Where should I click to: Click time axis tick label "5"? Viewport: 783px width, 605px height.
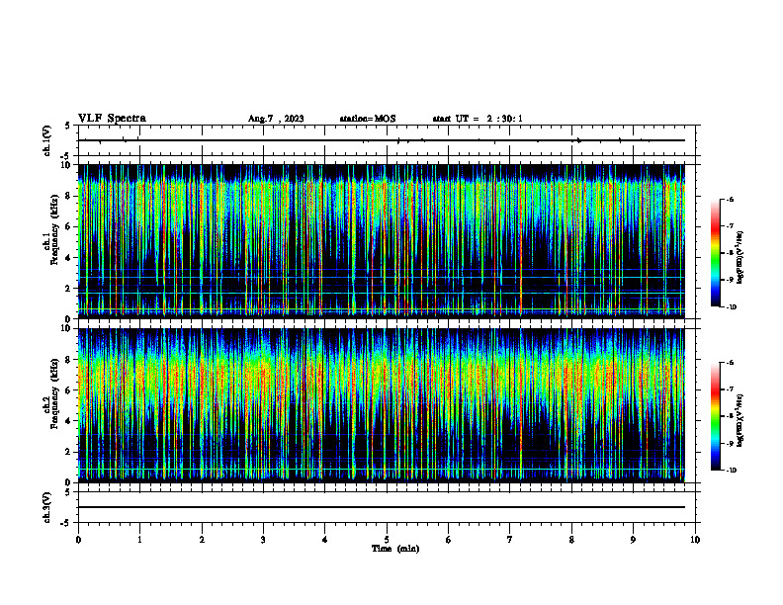[387, 540]
